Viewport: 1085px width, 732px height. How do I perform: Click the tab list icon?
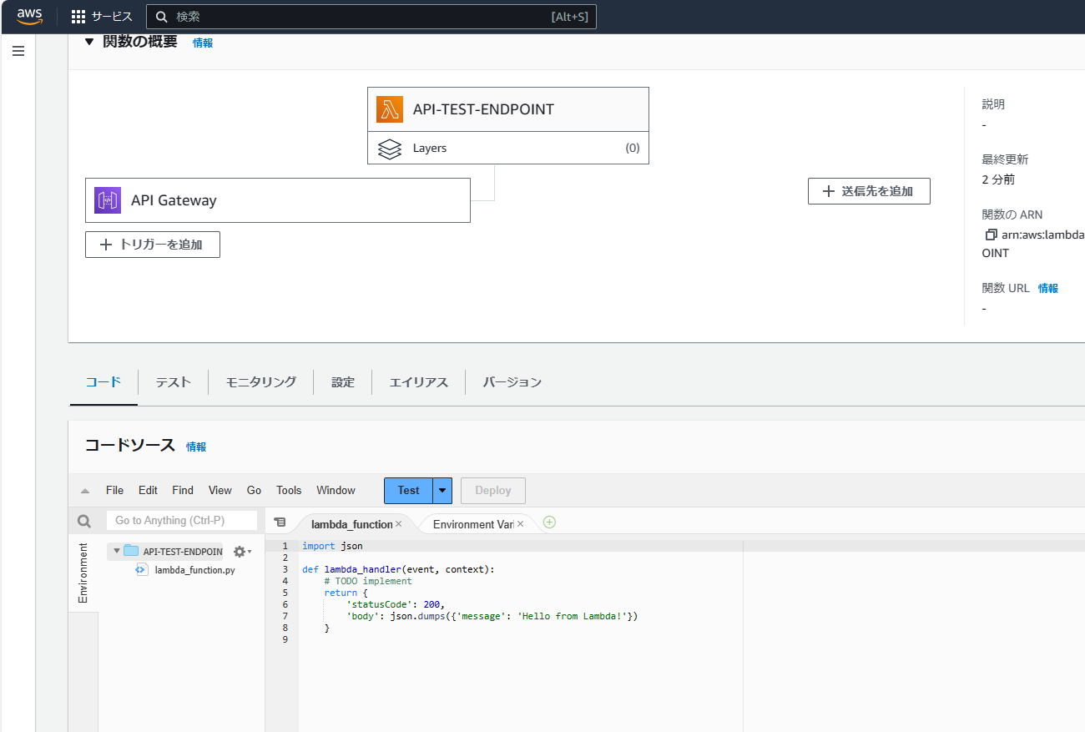click(x=280, y=522)
